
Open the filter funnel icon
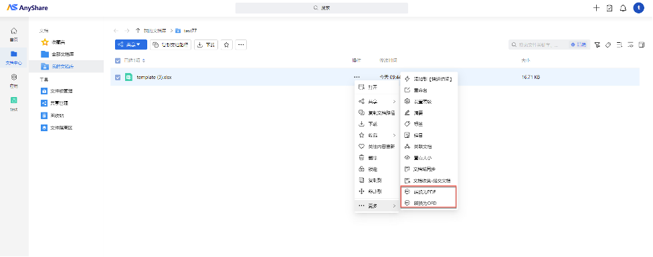pyautogui.click(x=597, y=45)
